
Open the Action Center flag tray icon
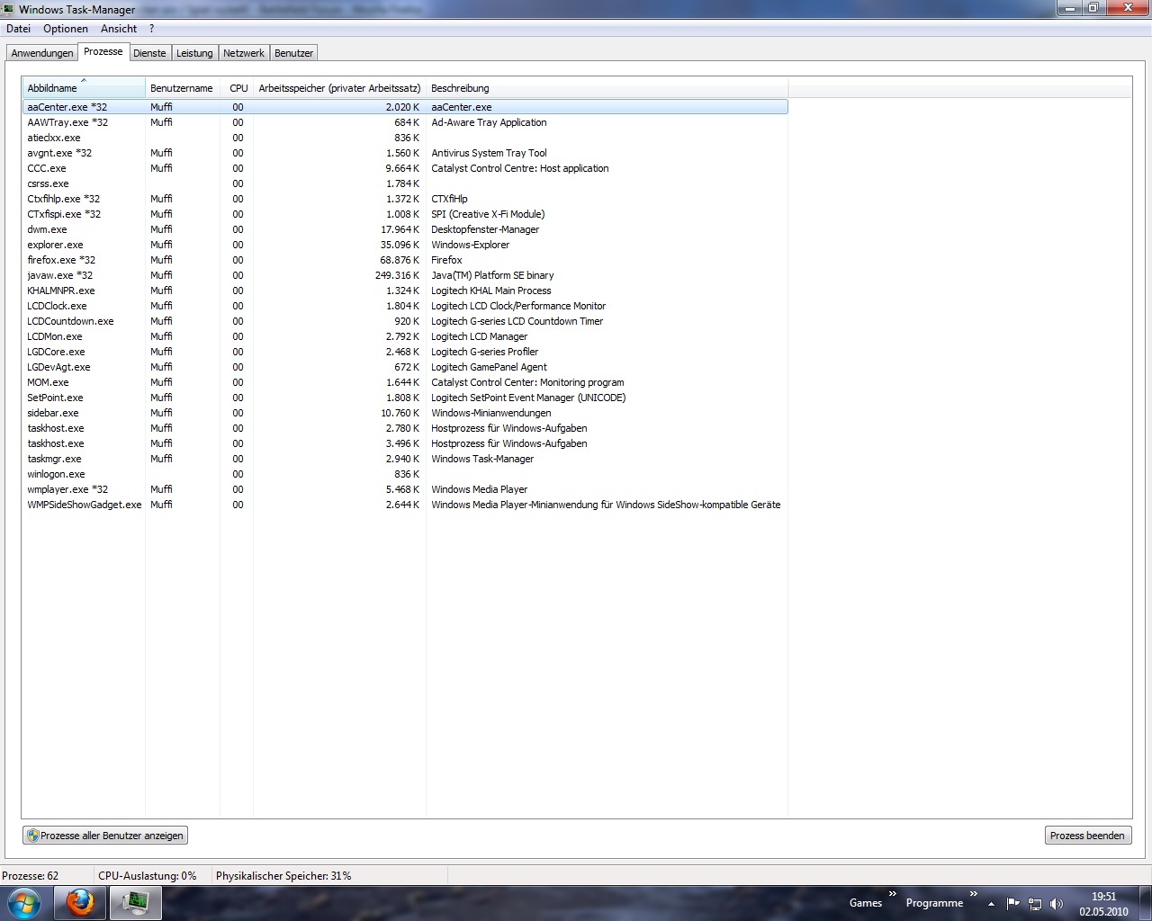click(x=1013, y=904)
